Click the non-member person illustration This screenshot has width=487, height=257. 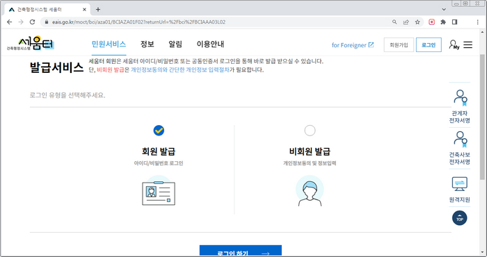point(310,191)
